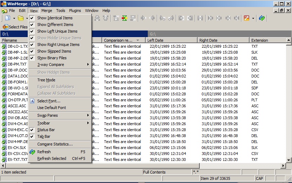The width and height of the screenshot is (292, 183).
Task: Toggle Show Binary Files
Action: tap(60, 58)
